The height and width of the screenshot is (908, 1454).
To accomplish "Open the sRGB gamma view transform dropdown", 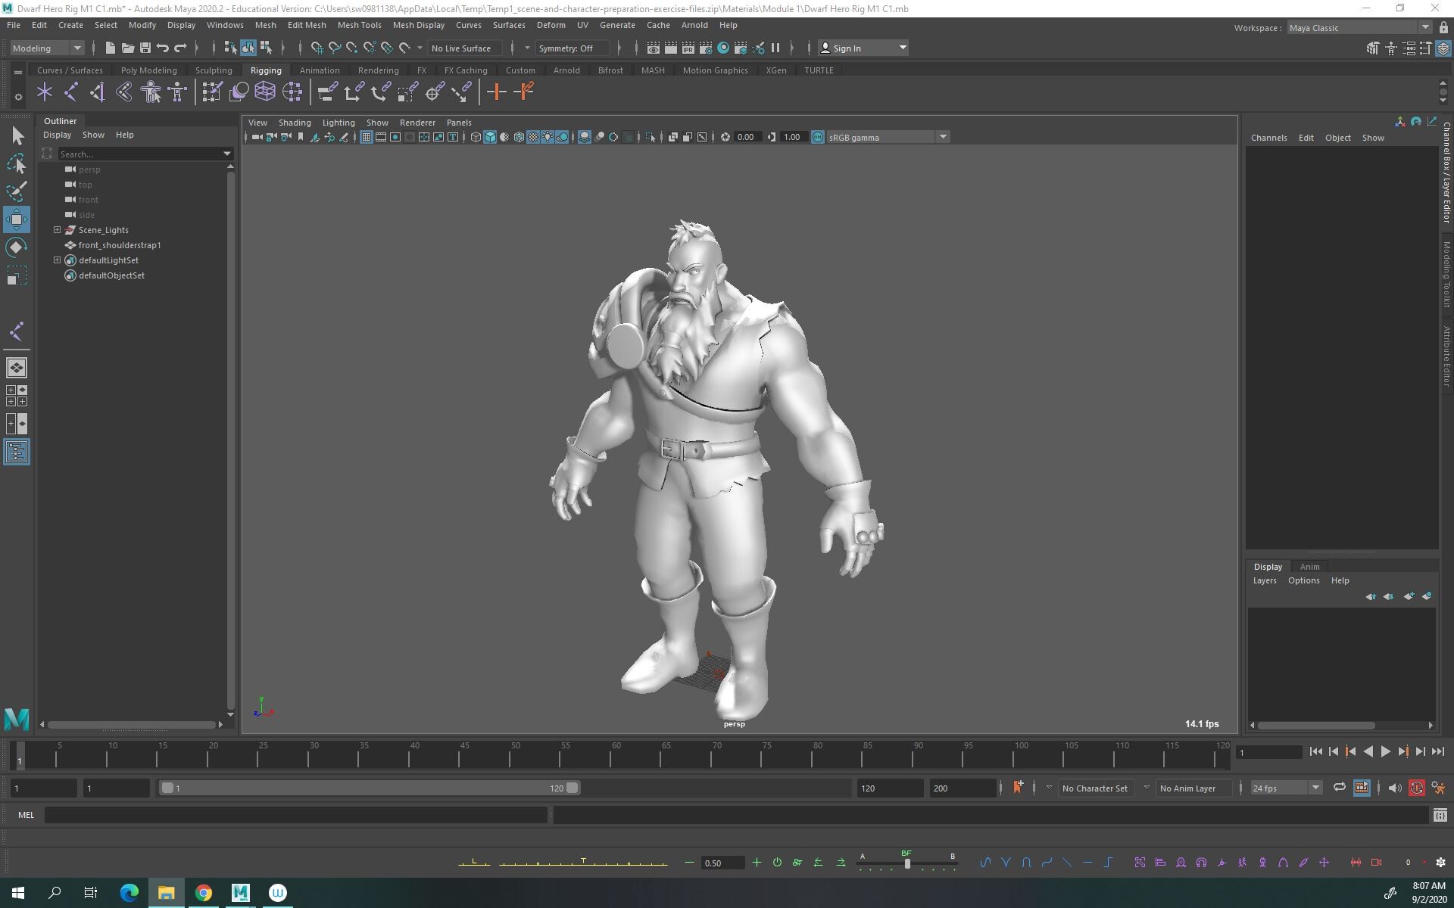I will point(942,137).
